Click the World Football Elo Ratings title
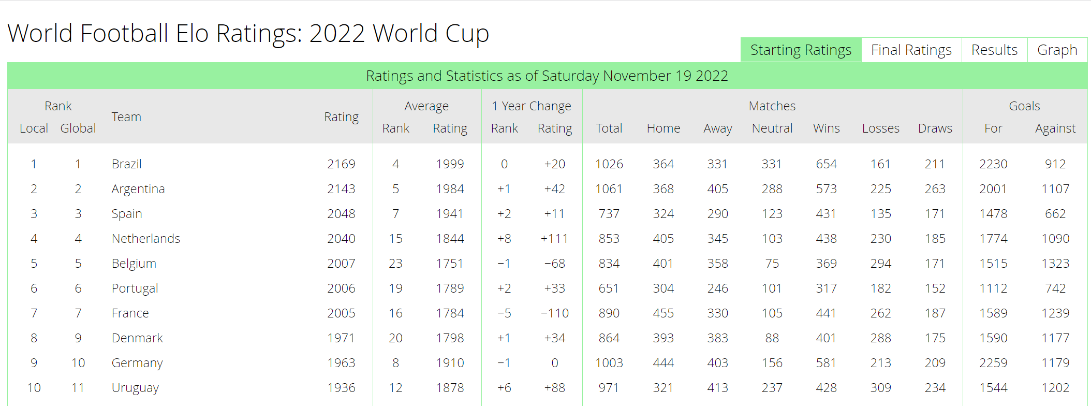1091x406 pixels. pos(248,33)
